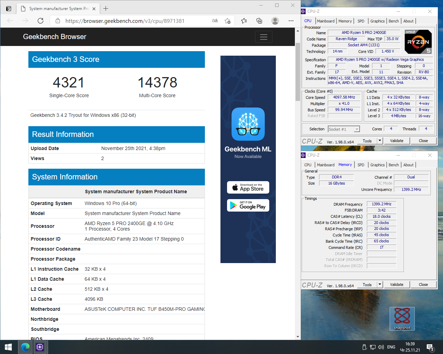Click the webpage vertical scrollbar thumb

click(x=298, y=72)
